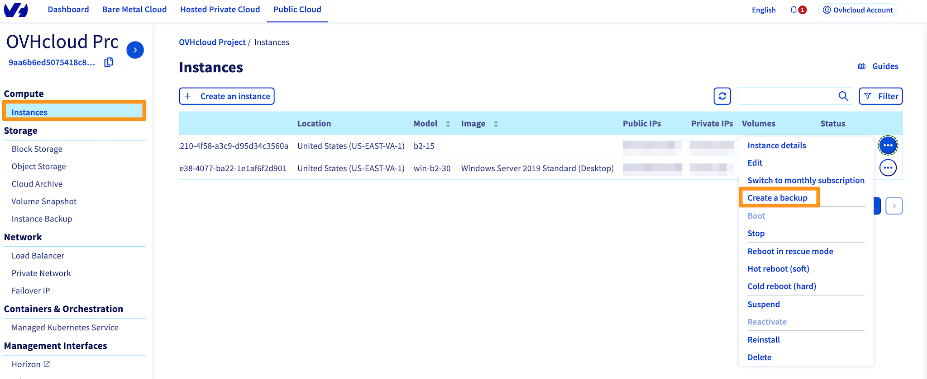Click the blue arrow next to project name
This screenshot has width=927, height=379.
(135, 50)
